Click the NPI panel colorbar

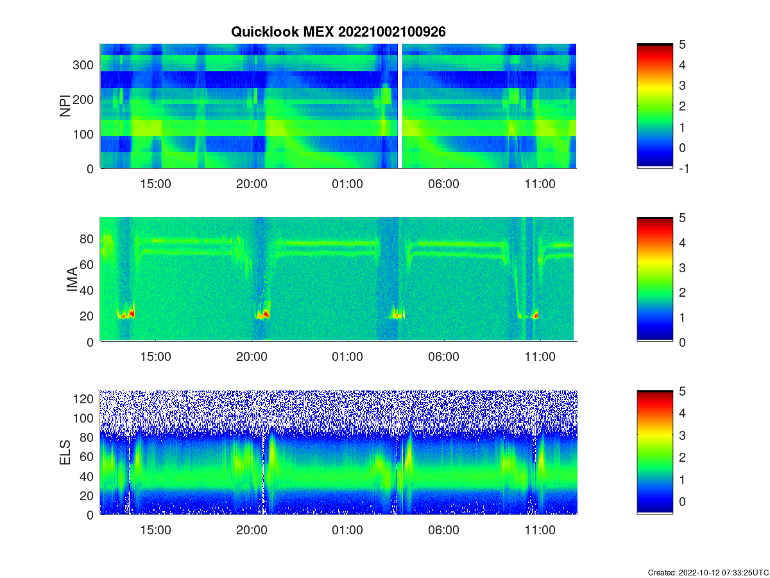coord(655,106)
